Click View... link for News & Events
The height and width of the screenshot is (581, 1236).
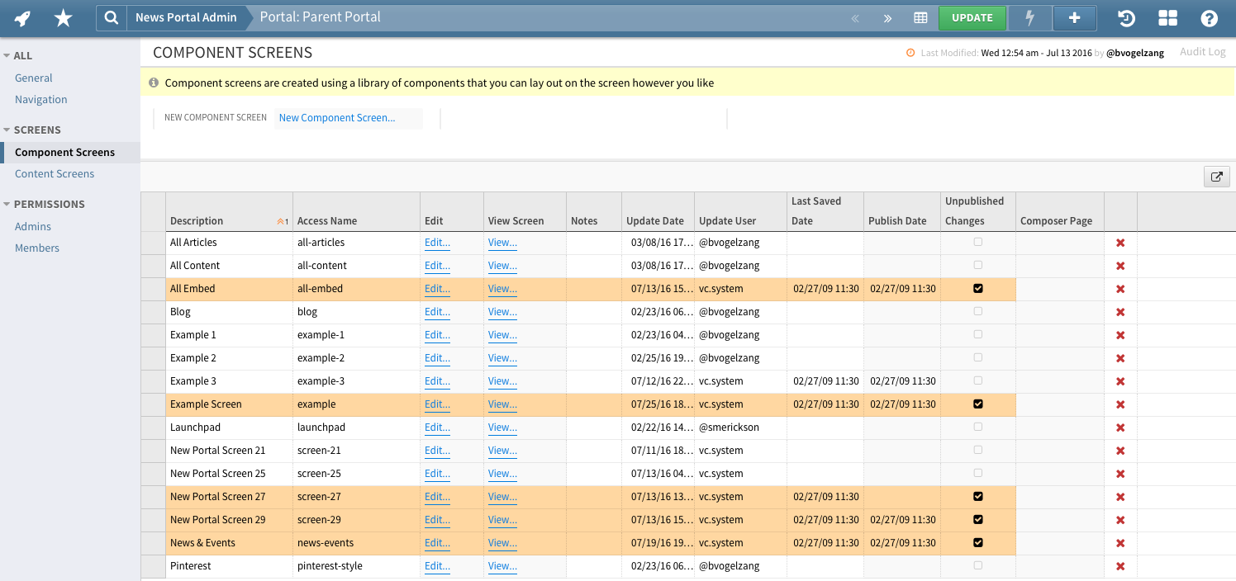(502, 543)
